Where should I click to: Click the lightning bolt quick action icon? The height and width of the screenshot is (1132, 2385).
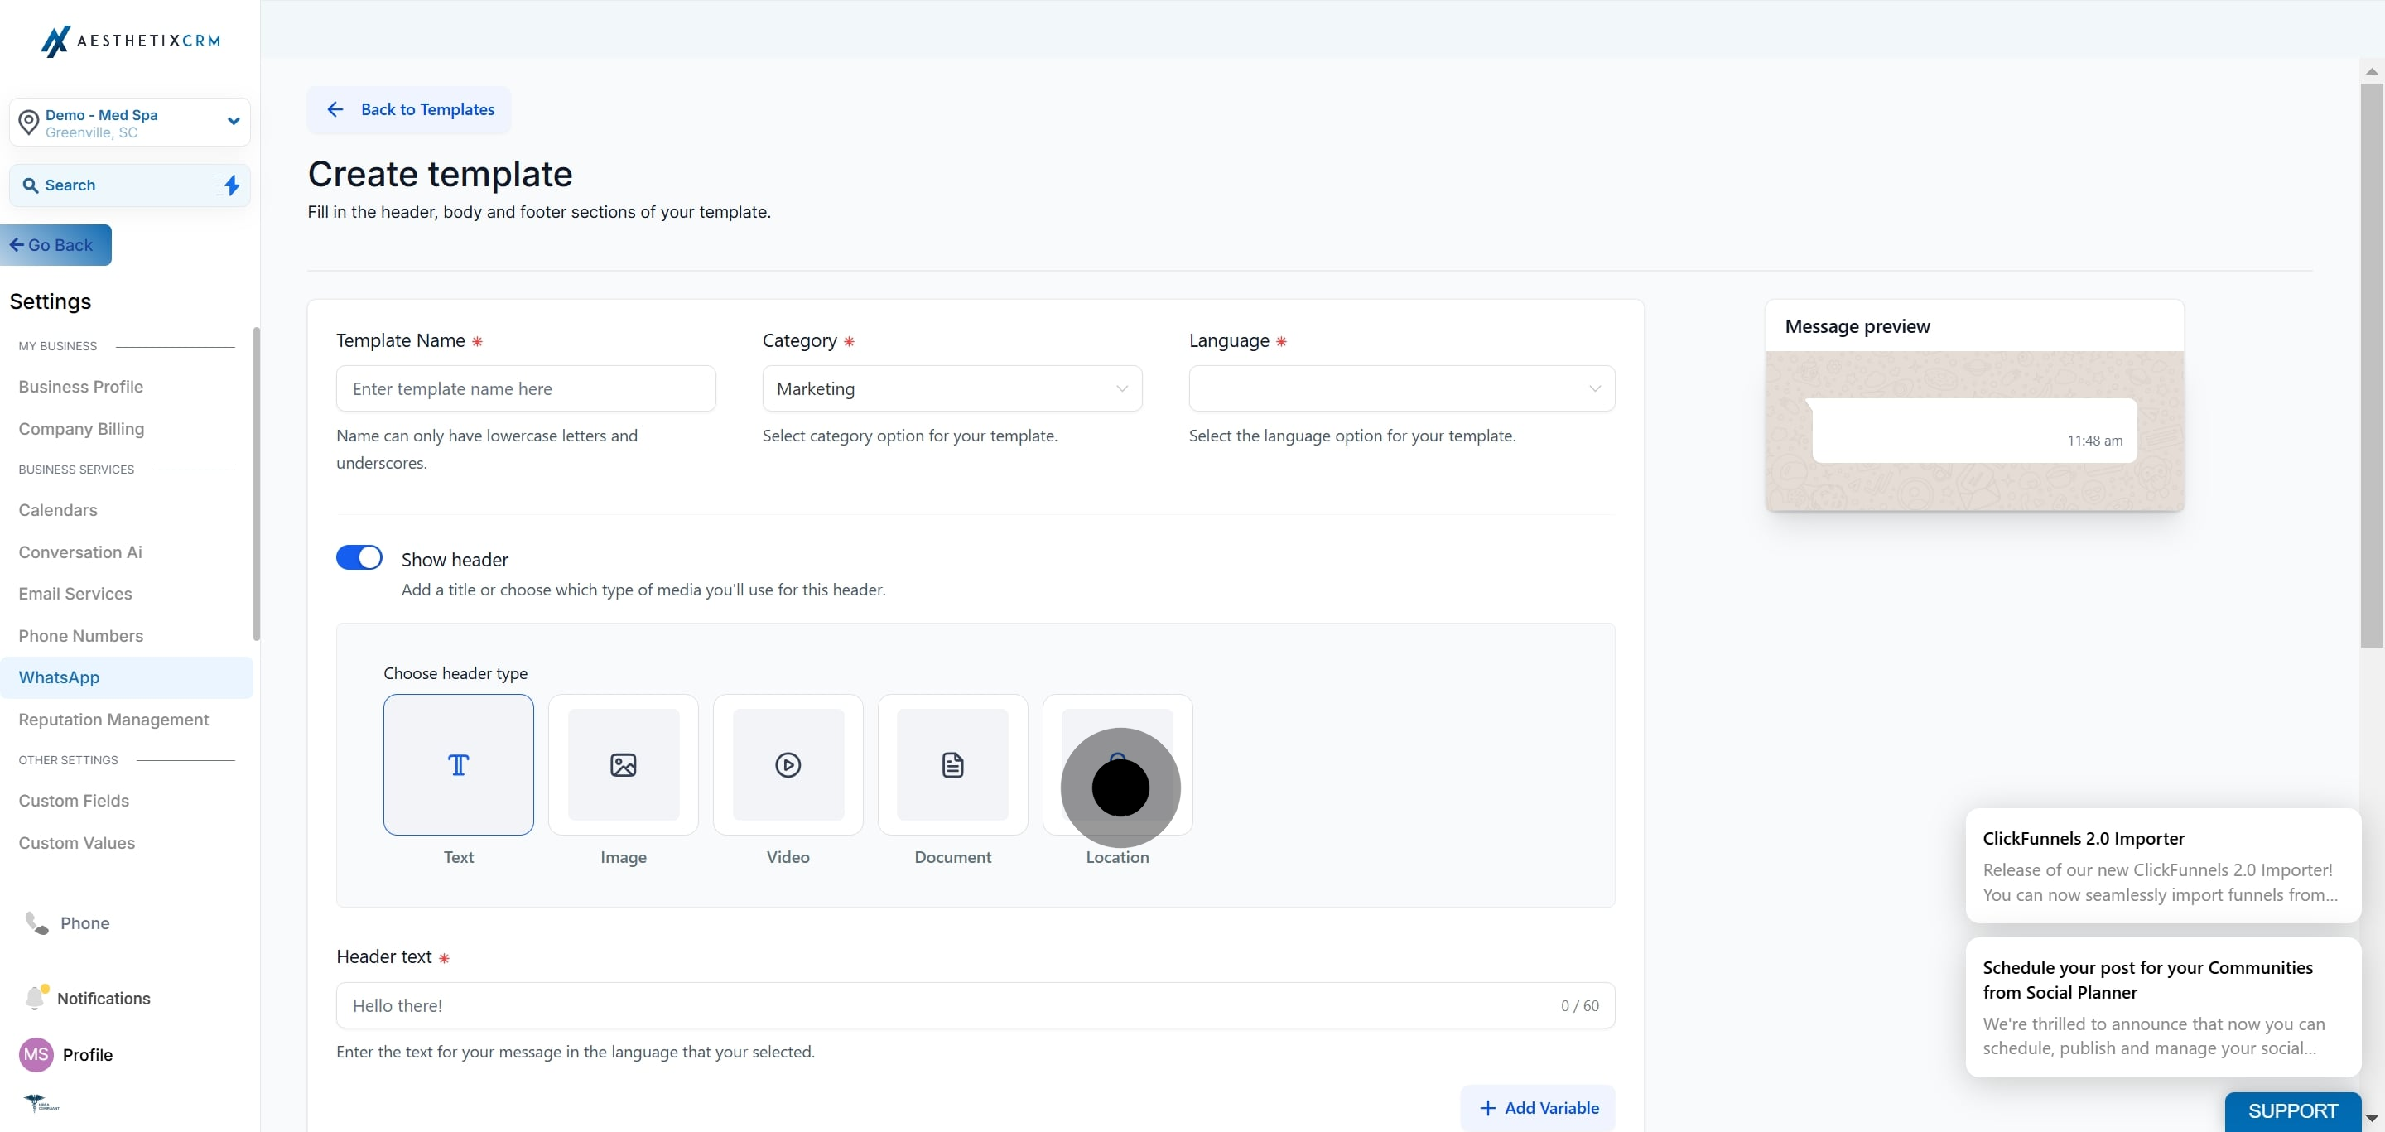232,185
